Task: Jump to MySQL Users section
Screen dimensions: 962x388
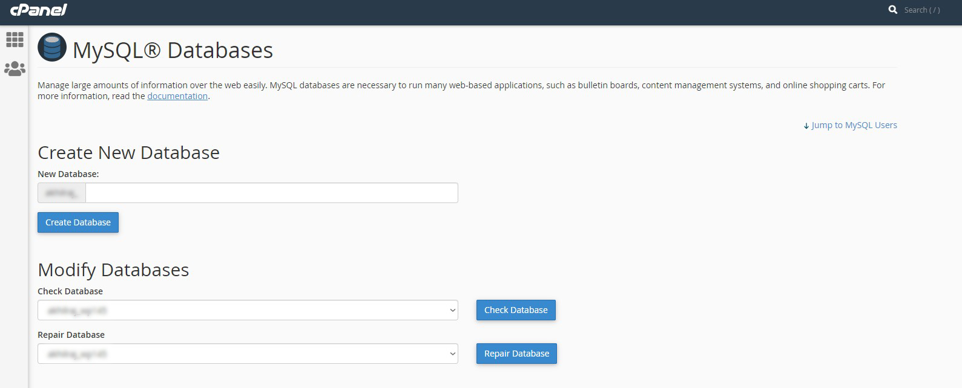Action: pos(854,125)
